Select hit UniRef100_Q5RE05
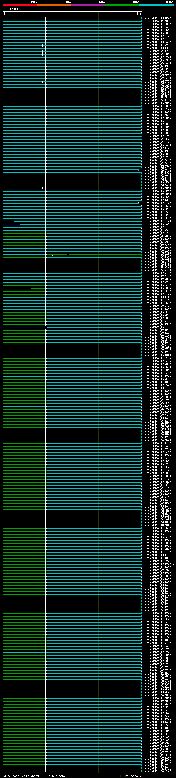The width and height of the screenshot is (176, 778). (158, 619)
